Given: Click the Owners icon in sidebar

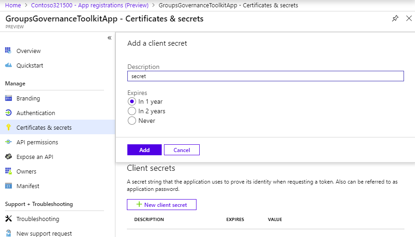Looking at the screenshot, I should [8, 171].
